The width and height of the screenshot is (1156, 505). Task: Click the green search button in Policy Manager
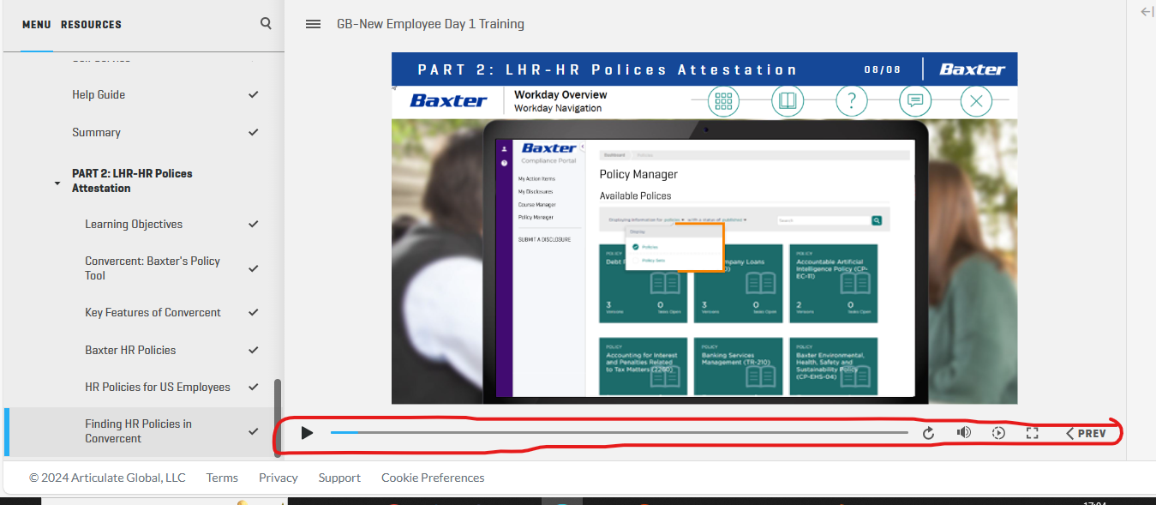[x=877, y=220]
